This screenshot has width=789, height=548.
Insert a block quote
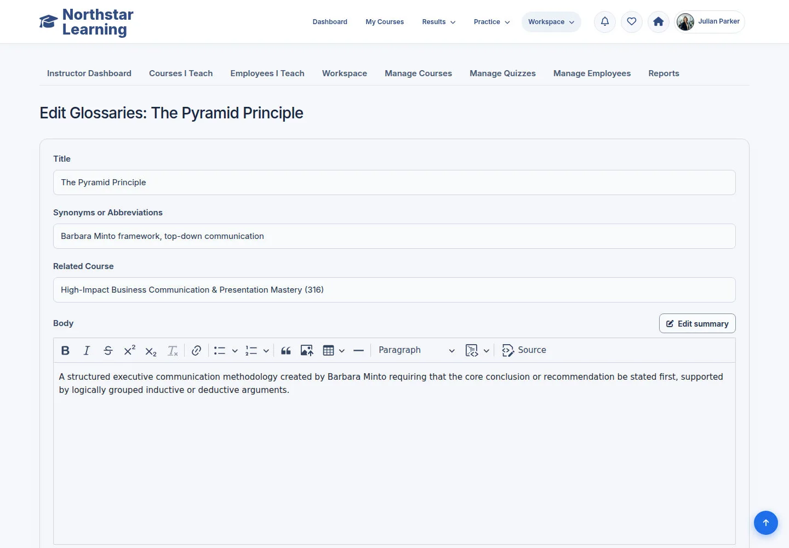[x=285, y=351]
